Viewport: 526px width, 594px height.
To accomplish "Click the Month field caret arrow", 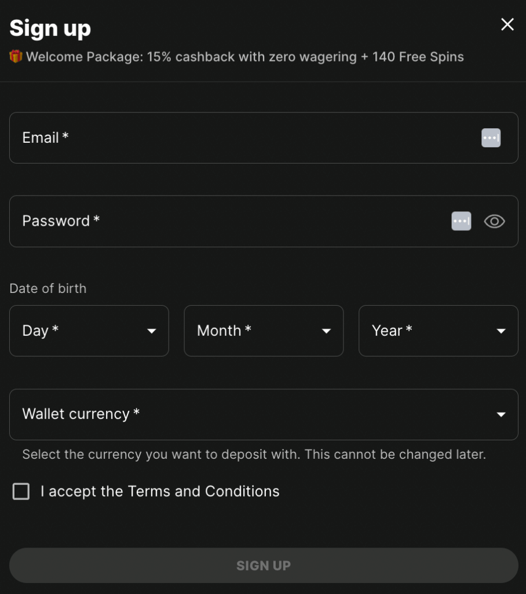I will coord(326,331).
